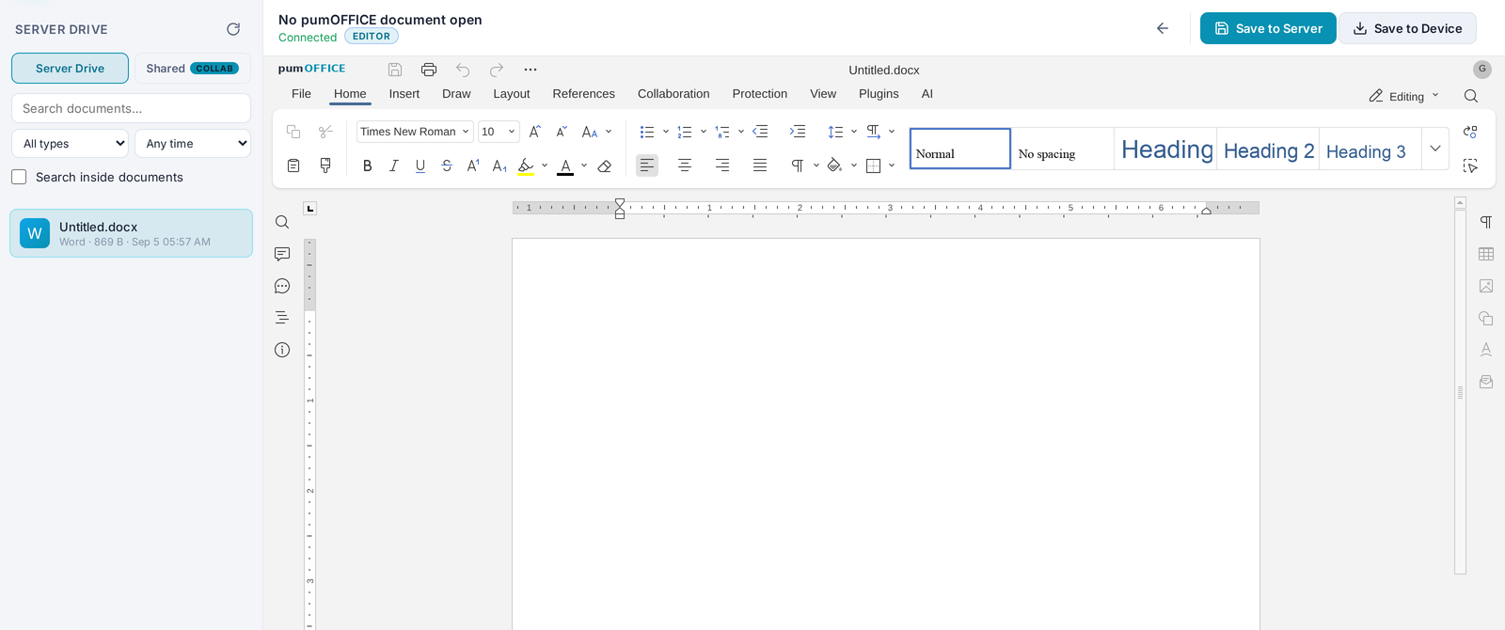Image resolution: width=1505 pixels, height=630 pixels.
Task: Open the replace icon in ribbon
Action: tap(1470, 132)
